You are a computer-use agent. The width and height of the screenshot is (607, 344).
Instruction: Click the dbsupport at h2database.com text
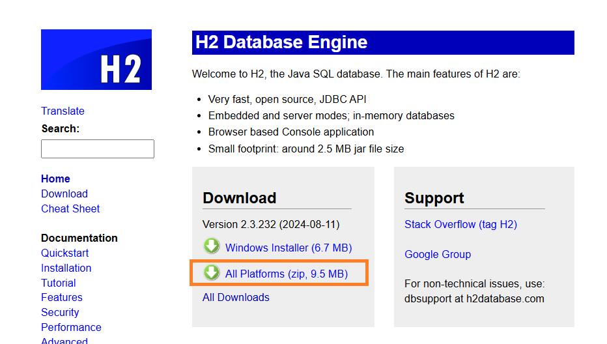pyautogui.click(x=474, y=298)
